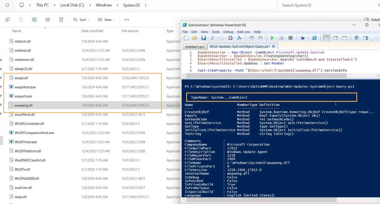Switch to the Untitled1.ps1 tab

coord(195,47)
